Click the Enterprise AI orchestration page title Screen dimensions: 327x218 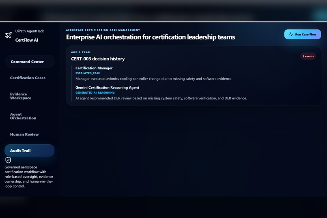(151, 37)
